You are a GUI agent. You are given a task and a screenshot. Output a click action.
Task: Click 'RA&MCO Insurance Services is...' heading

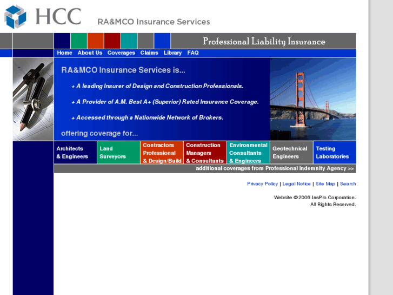123,70
